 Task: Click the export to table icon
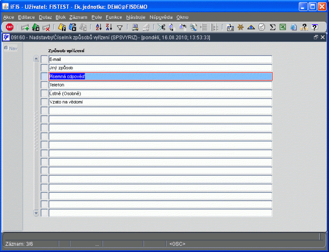tap(230, 27)
